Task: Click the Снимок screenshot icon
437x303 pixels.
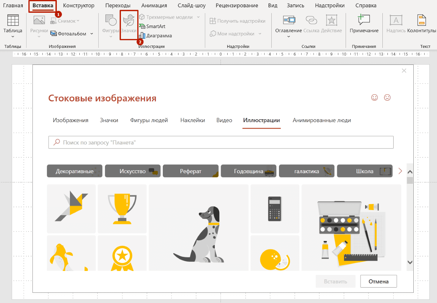Action: pyautogui.click(x=54, y=21)
